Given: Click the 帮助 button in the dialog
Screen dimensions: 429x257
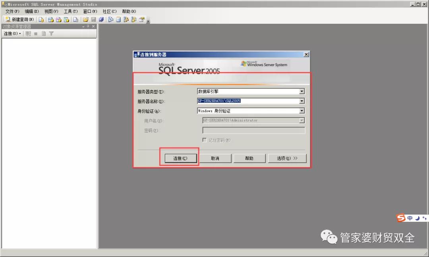Looking at the screenshot, I should pyautogui.click(x=249, y=158).
